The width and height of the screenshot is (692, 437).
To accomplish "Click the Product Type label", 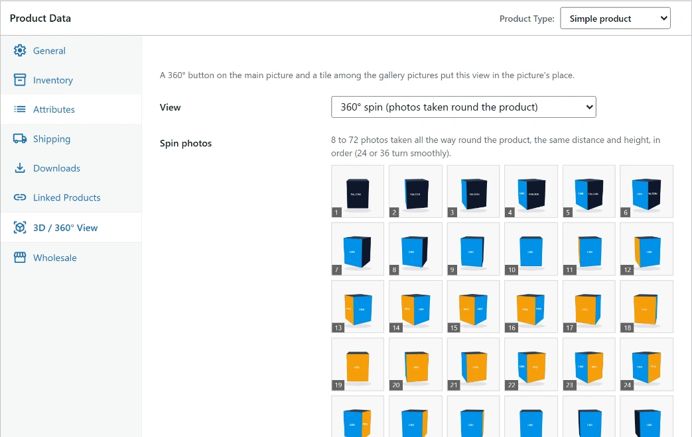I will (527, 19).
